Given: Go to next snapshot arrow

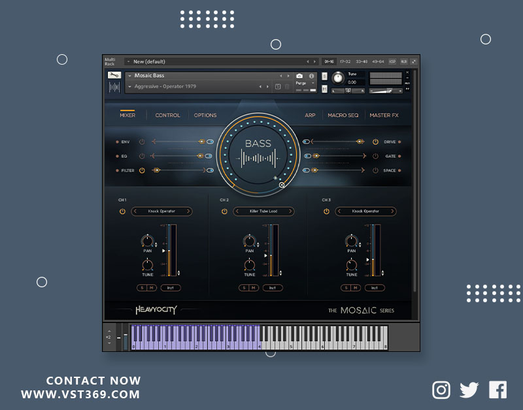Looking at the screenshot, I should click(267, 87).
